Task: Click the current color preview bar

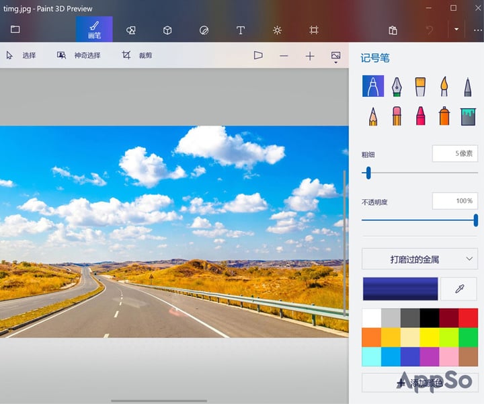Action: [400, 288]
